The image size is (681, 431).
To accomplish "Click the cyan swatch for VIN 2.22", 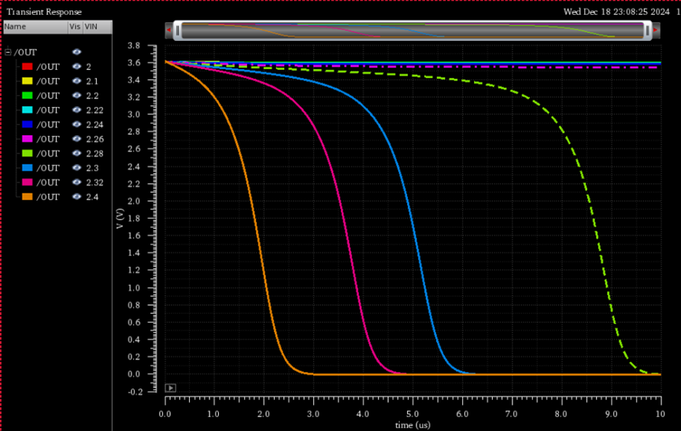I will click(x=28, y=110).
